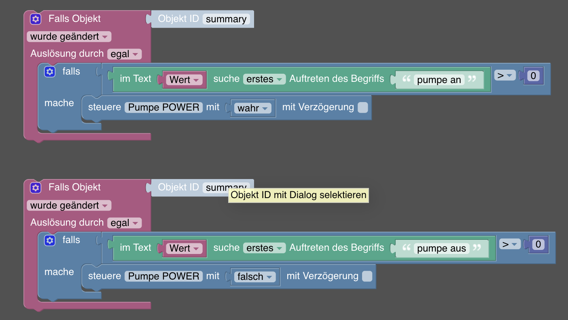Click the opening quote icon before 'pumpe aus'
This screenshot has width=568, height=320.
coord(406,247)
